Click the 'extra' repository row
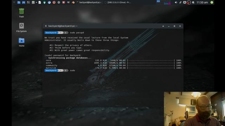 [113, 63]
